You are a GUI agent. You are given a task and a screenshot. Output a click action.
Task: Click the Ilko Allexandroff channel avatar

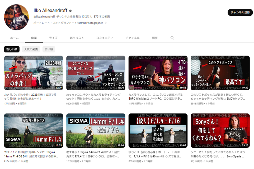click(x=16, y=17)
